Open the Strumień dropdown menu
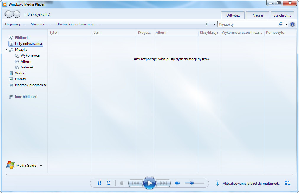 (40, 24)
